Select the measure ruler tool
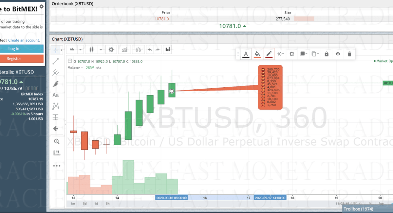This screenshot has height=213, width=393. pyautogui.click(x=57, y=152)
